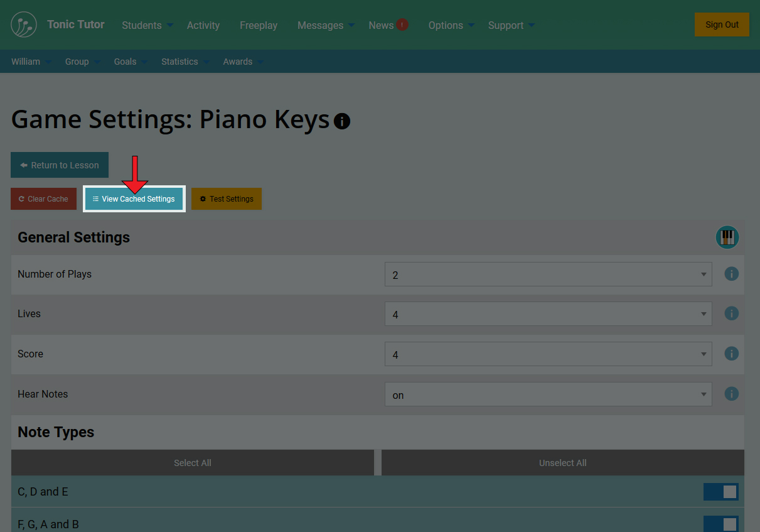Expand the Lives dropdown
This screenshot has width=760, height=532.
(x=548, y=314)
